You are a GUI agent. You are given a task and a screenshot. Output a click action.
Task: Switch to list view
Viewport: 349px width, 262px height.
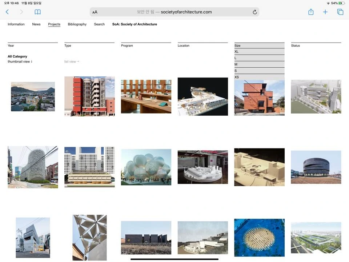click(x=72, y=61)
